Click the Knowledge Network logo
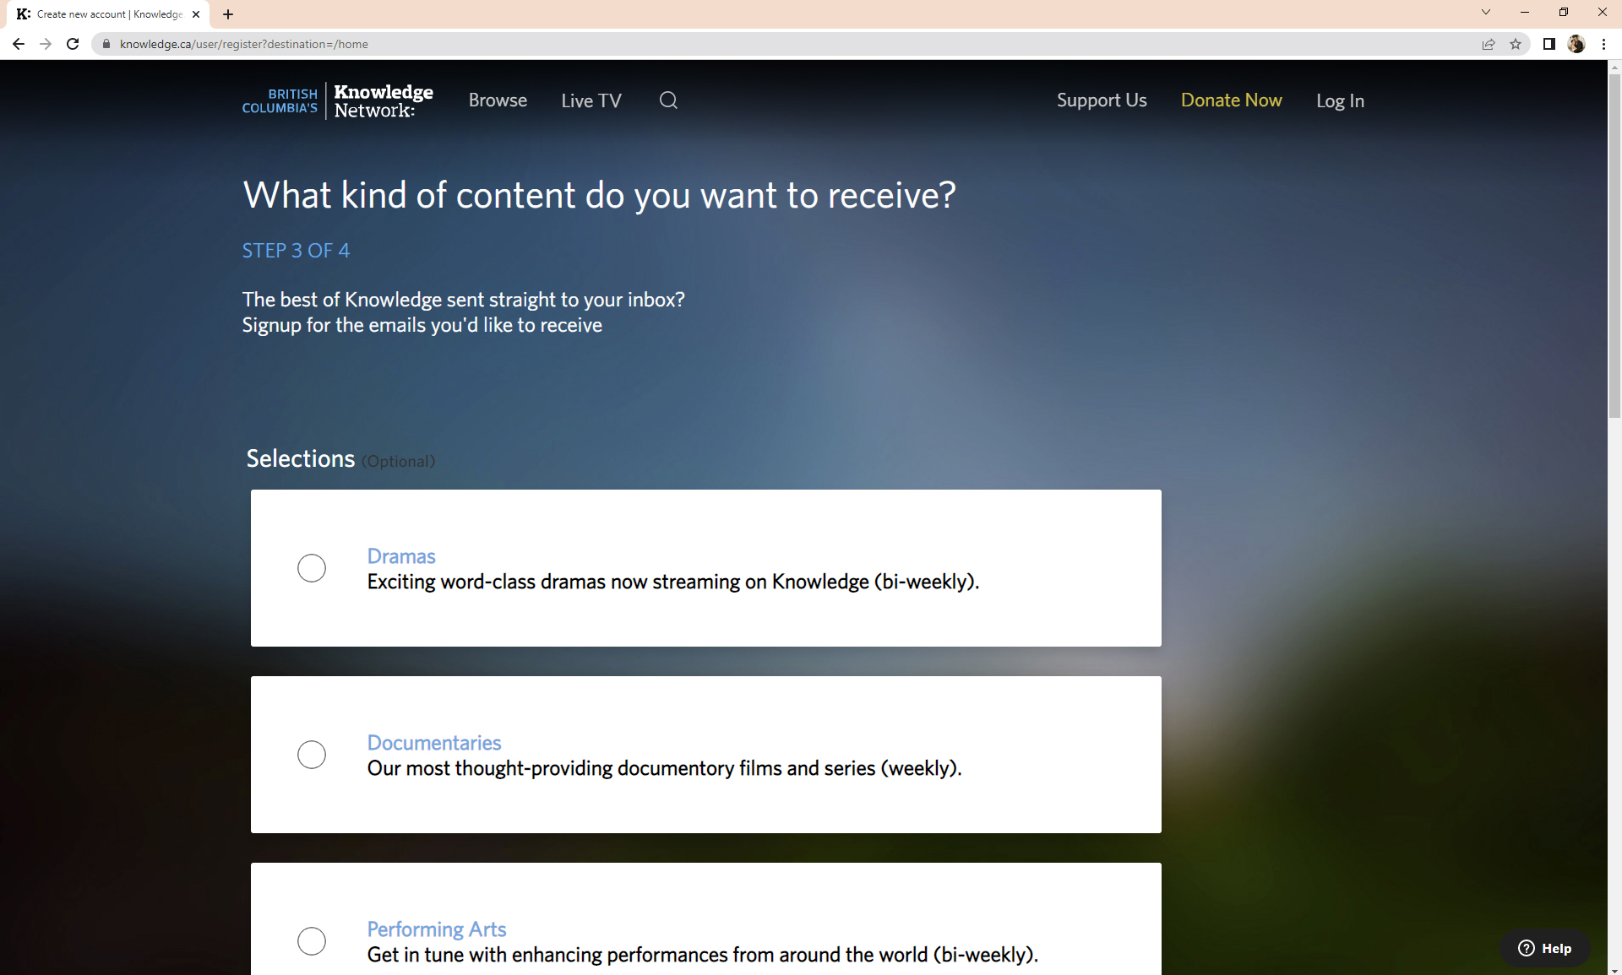The height and width of the screenshot is (975, 1622). pos(338,100)
